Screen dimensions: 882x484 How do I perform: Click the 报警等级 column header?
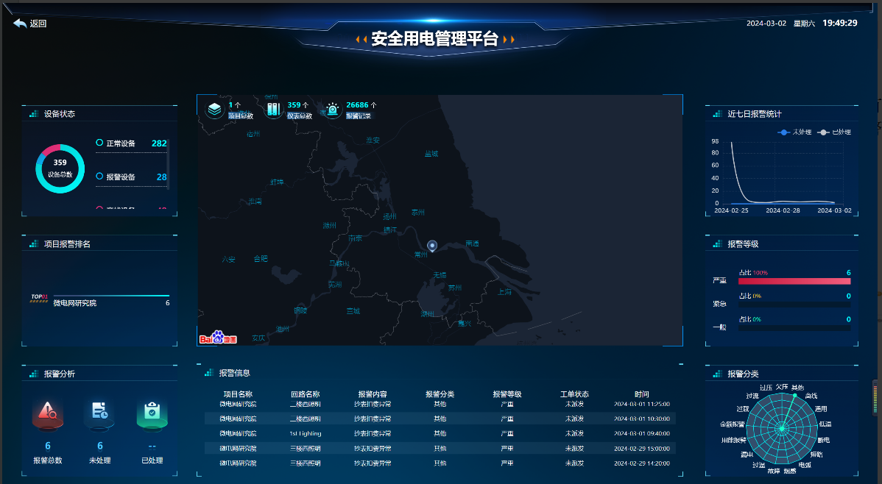tap(507, 394)
